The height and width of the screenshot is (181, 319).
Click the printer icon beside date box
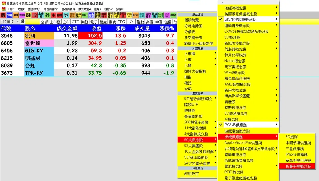[22, 21]
